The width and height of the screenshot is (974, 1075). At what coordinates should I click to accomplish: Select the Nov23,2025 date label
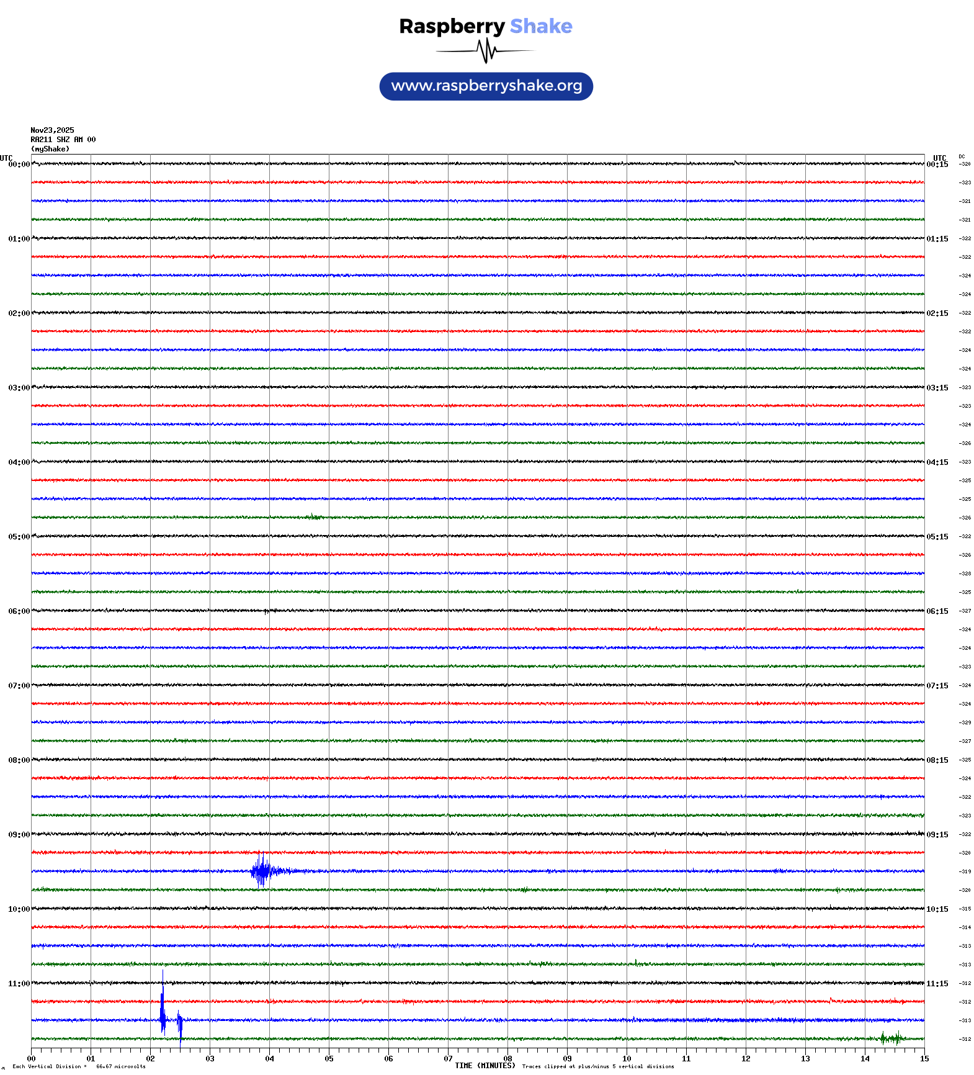tap(52, 130)
